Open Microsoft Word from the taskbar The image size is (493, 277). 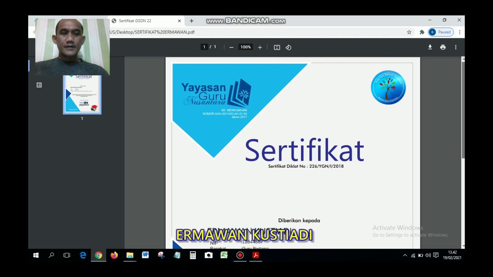click(145, 255)
